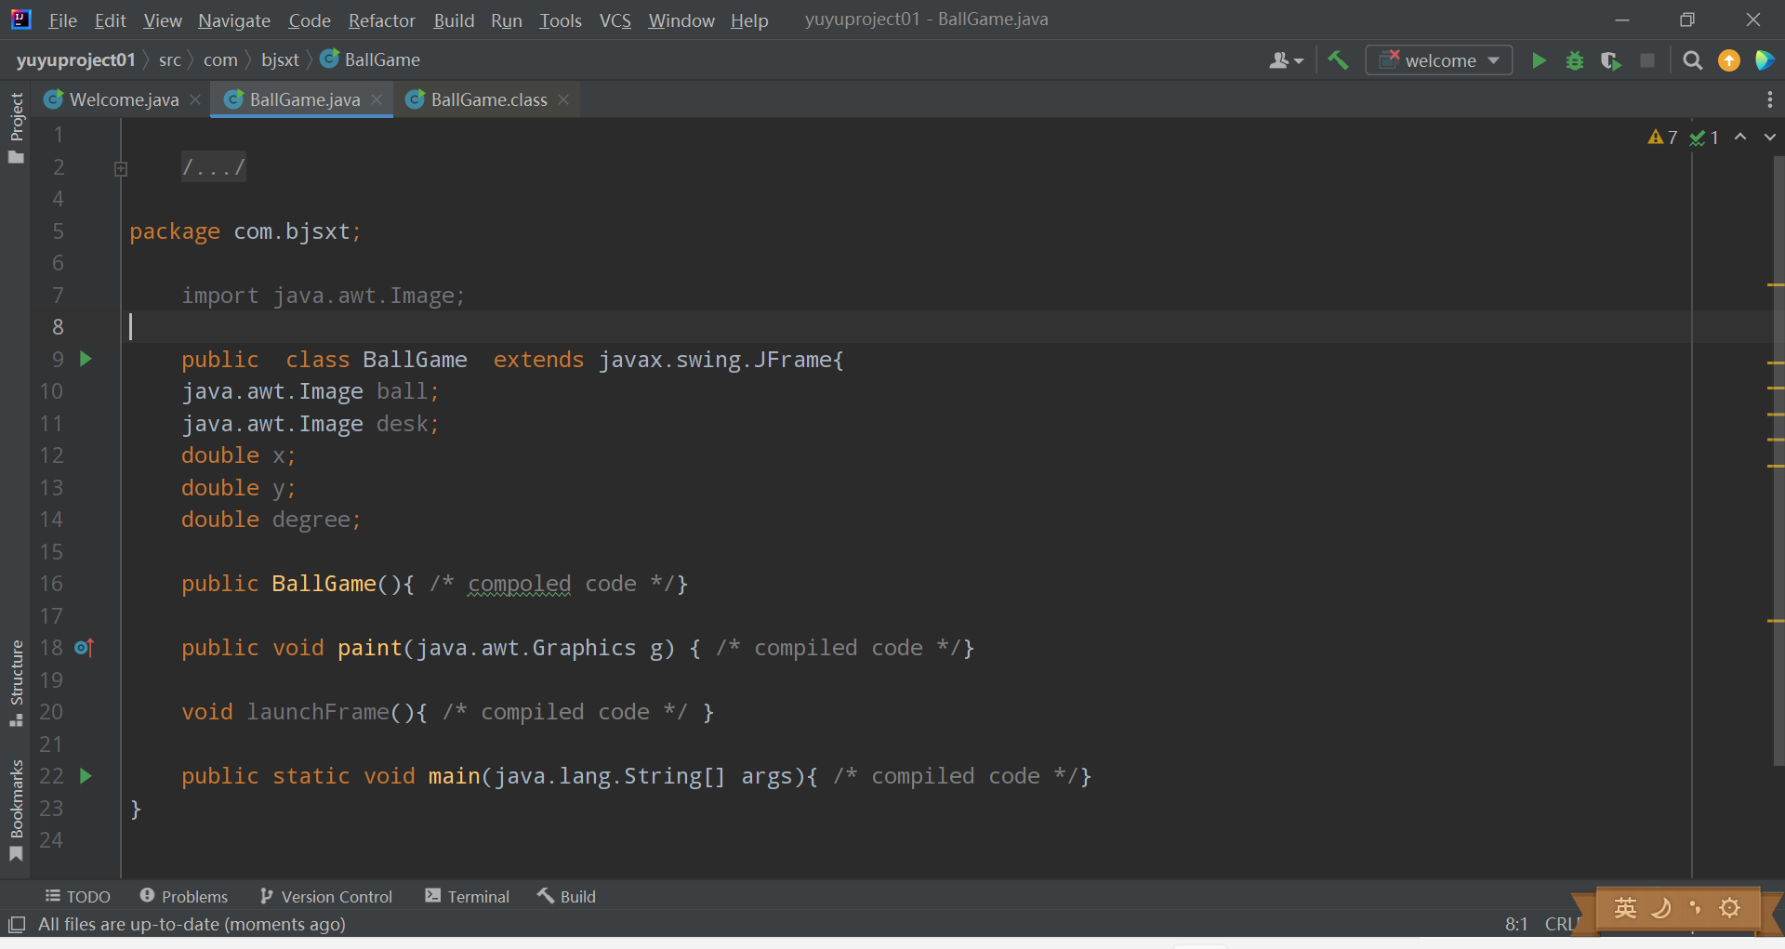Open the Tools menu
The image size is (1785, 949).
561,20
